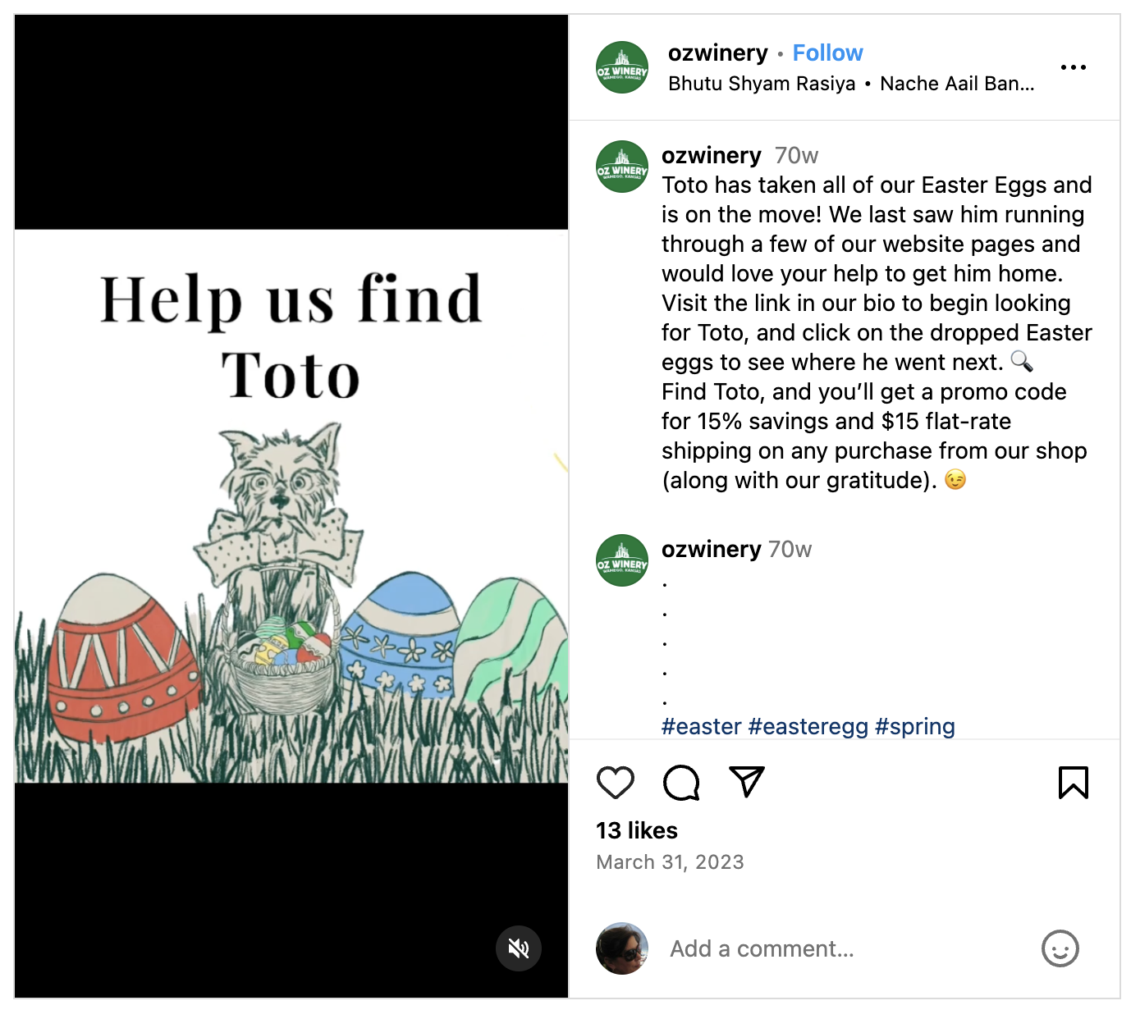View who liked via 13 likes

pyautogui.click(x=637, y=831)
